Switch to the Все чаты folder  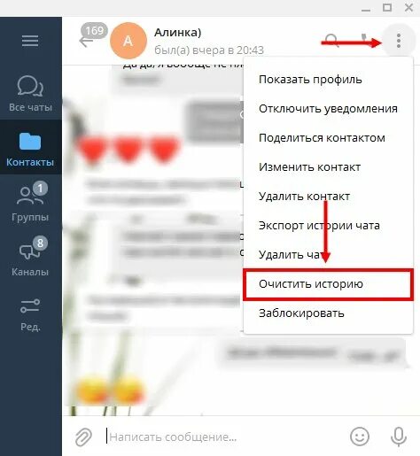[31, 93]
